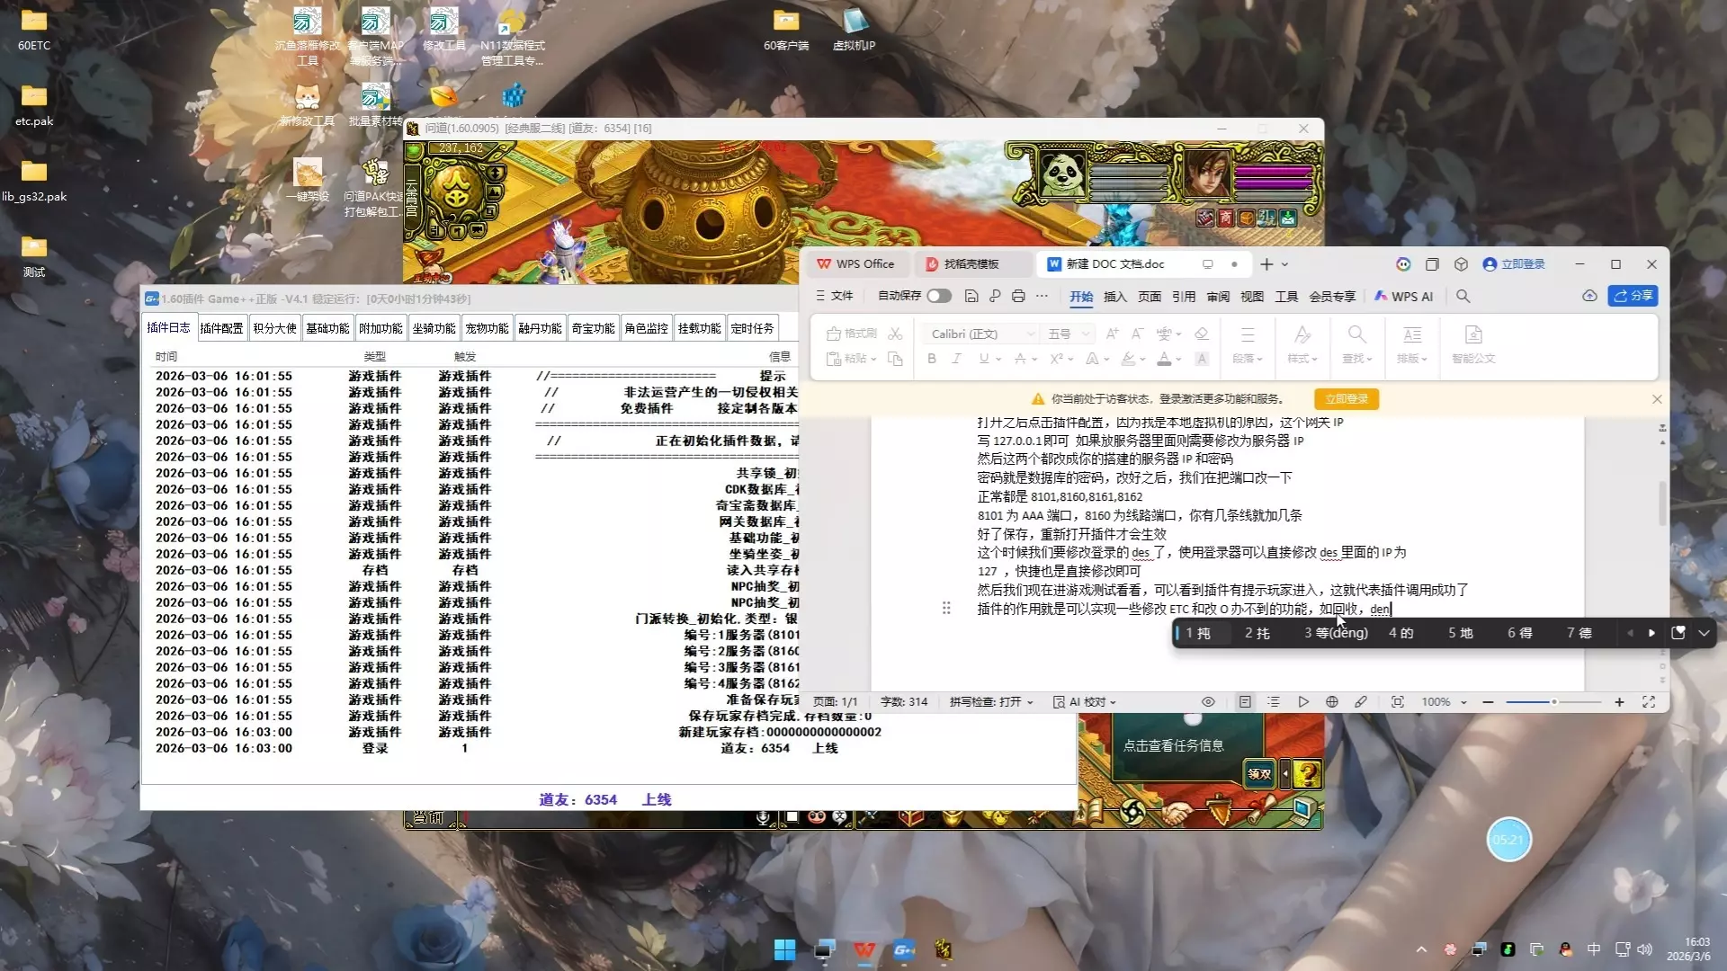This screenshot has width=1727, height=971.
Task: Open the 插入 ribbon tab
Action: click(1114, 297)
